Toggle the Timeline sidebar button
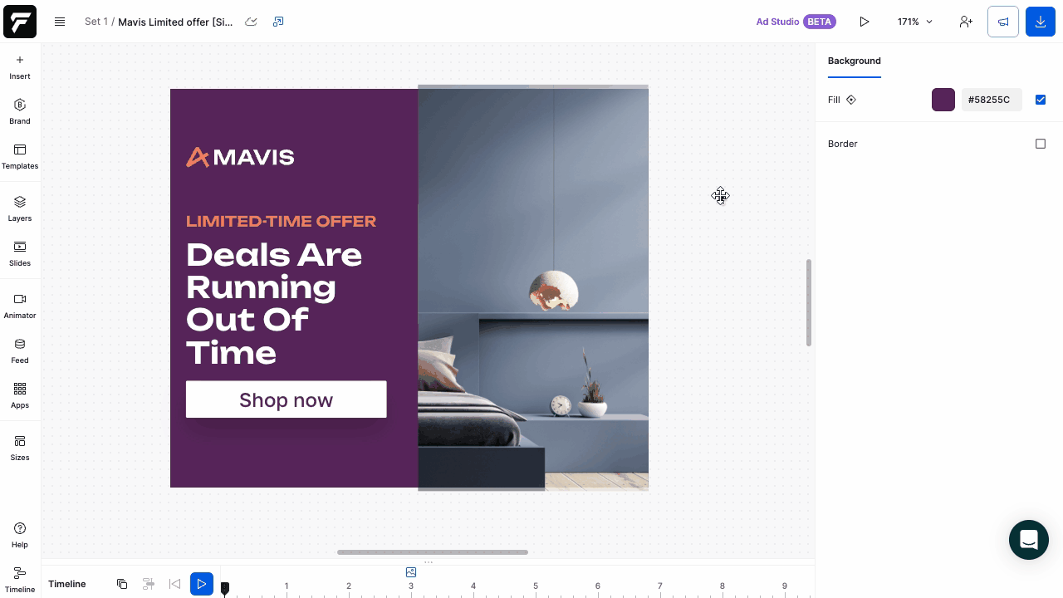This screenshot has height=598, width=1063. (x=20, y=580)
